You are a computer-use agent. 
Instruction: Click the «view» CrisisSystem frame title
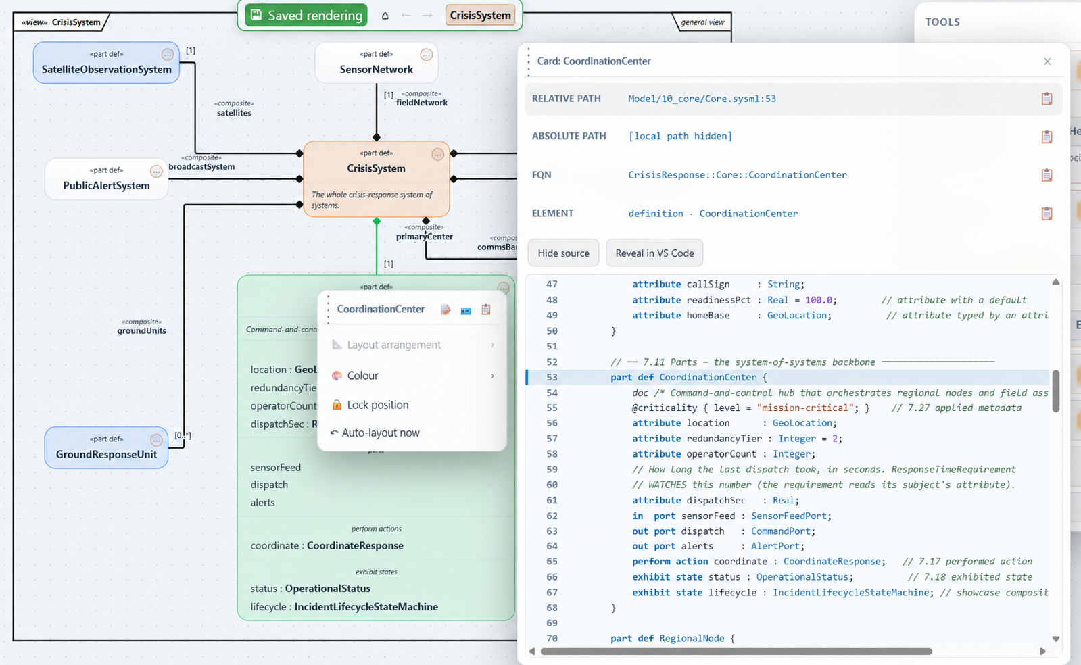click(61, 22)
